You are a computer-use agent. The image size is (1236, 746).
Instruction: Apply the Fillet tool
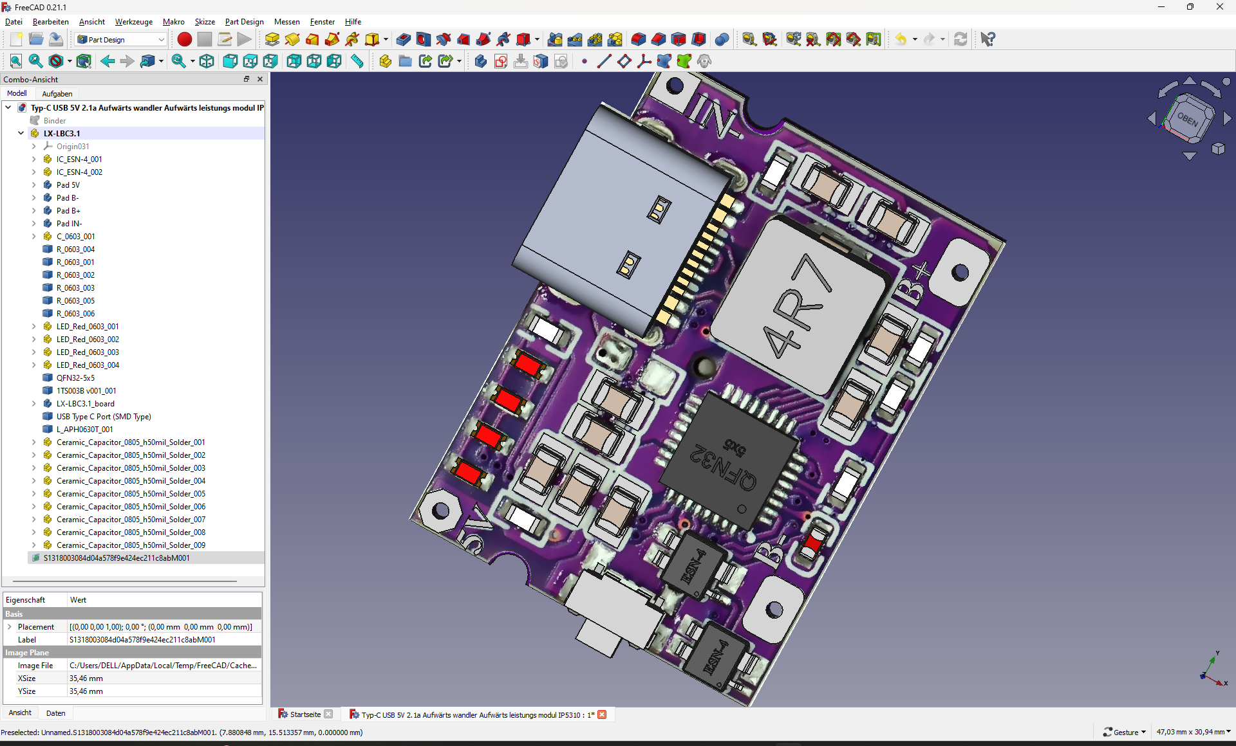point(639,39)
